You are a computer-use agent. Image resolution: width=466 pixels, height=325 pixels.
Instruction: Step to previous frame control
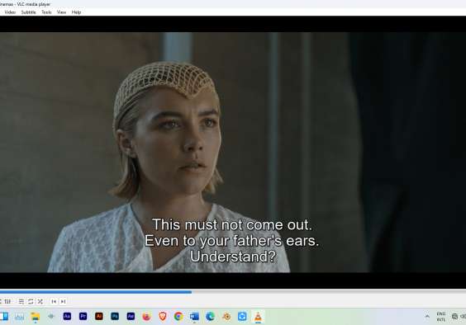pyautogui.click(x=54, y=302)
